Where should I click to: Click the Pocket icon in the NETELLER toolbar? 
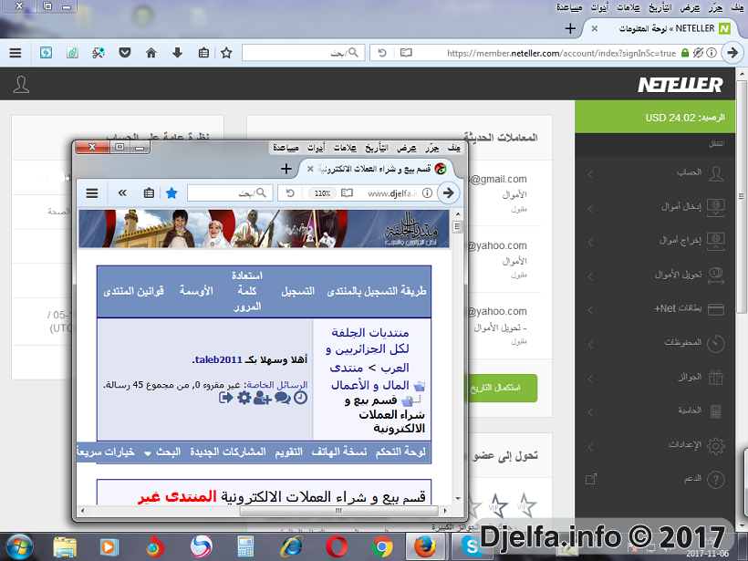(x=124, y=53)
